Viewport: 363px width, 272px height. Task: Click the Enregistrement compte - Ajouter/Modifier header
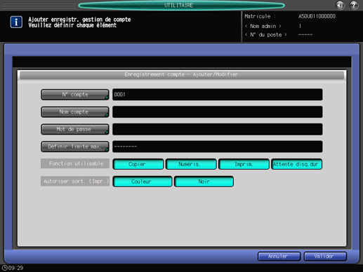(182, 75)
